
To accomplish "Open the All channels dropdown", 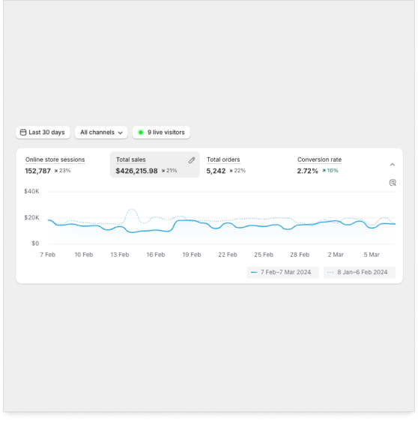I will [x=101, y=133].
